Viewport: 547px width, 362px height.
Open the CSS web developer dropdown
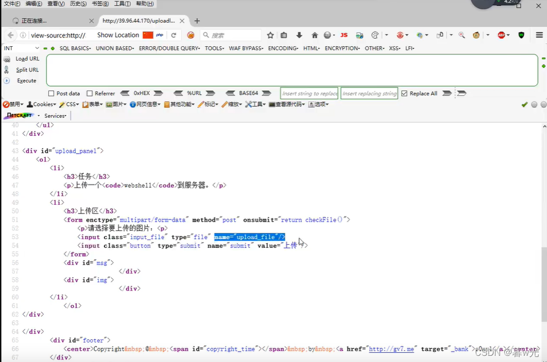69,104
